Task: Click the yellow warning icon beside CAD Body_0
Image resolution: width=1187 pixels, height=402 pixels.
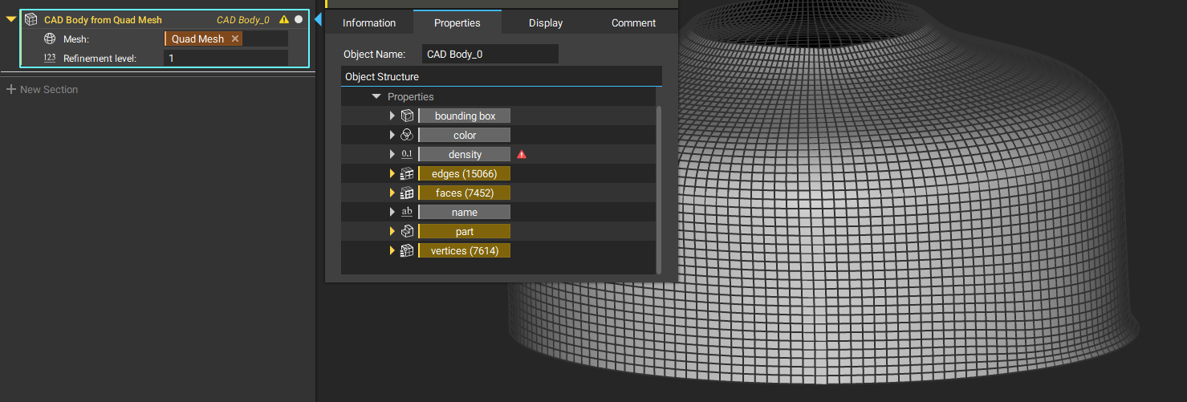Action: [x=284, y=19]
